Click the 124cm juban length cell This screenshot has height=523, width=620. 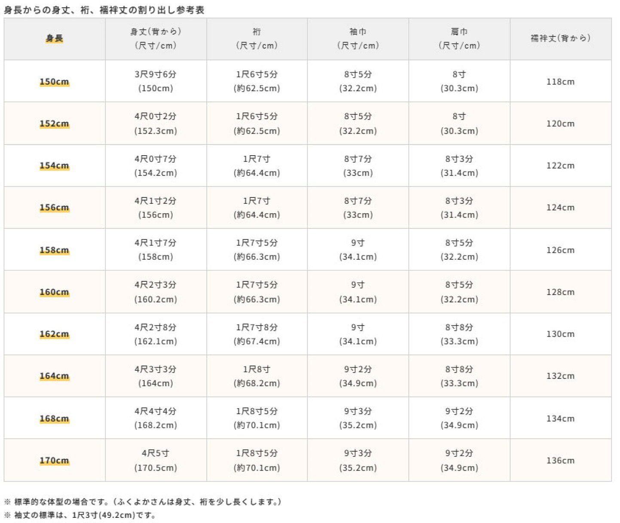click(x=561, y=207)
